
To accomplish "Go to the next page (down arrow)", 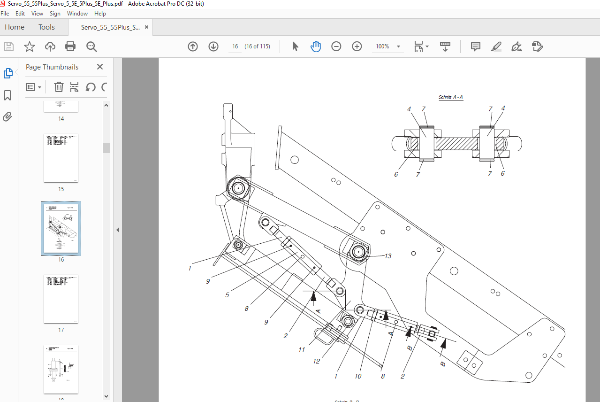I will click(x=213, y=46).
